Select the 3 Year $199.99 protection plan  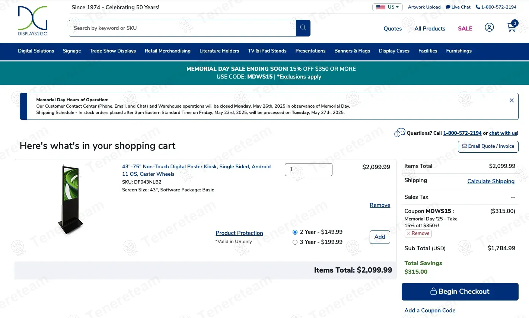[295, 242]
